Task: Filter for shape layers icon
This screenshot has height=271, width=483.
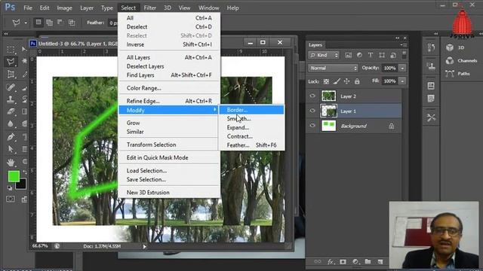Action: point(382,55)
